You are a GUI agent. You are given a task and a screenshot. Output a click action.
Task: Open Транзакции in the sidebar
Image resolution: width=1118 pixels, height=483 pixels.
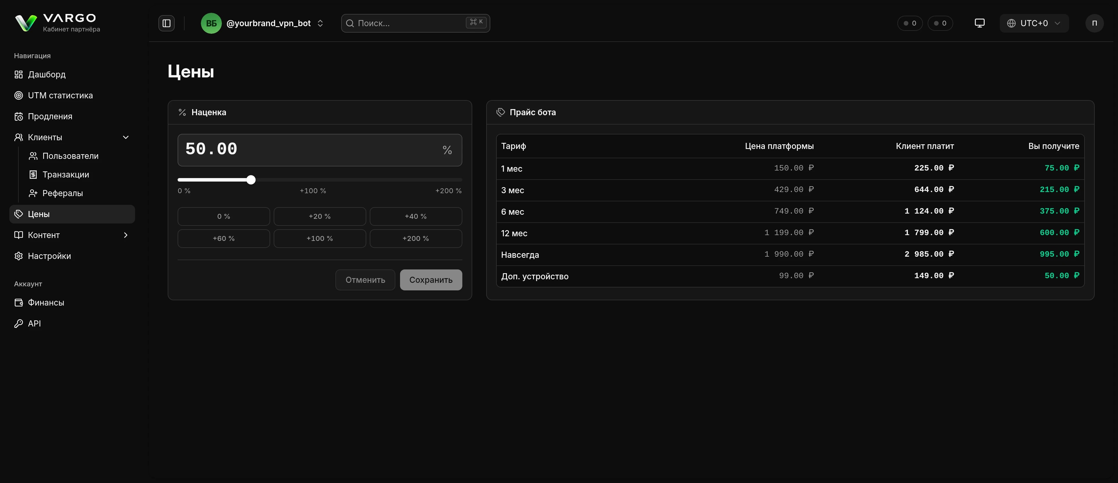click(66, 174)
